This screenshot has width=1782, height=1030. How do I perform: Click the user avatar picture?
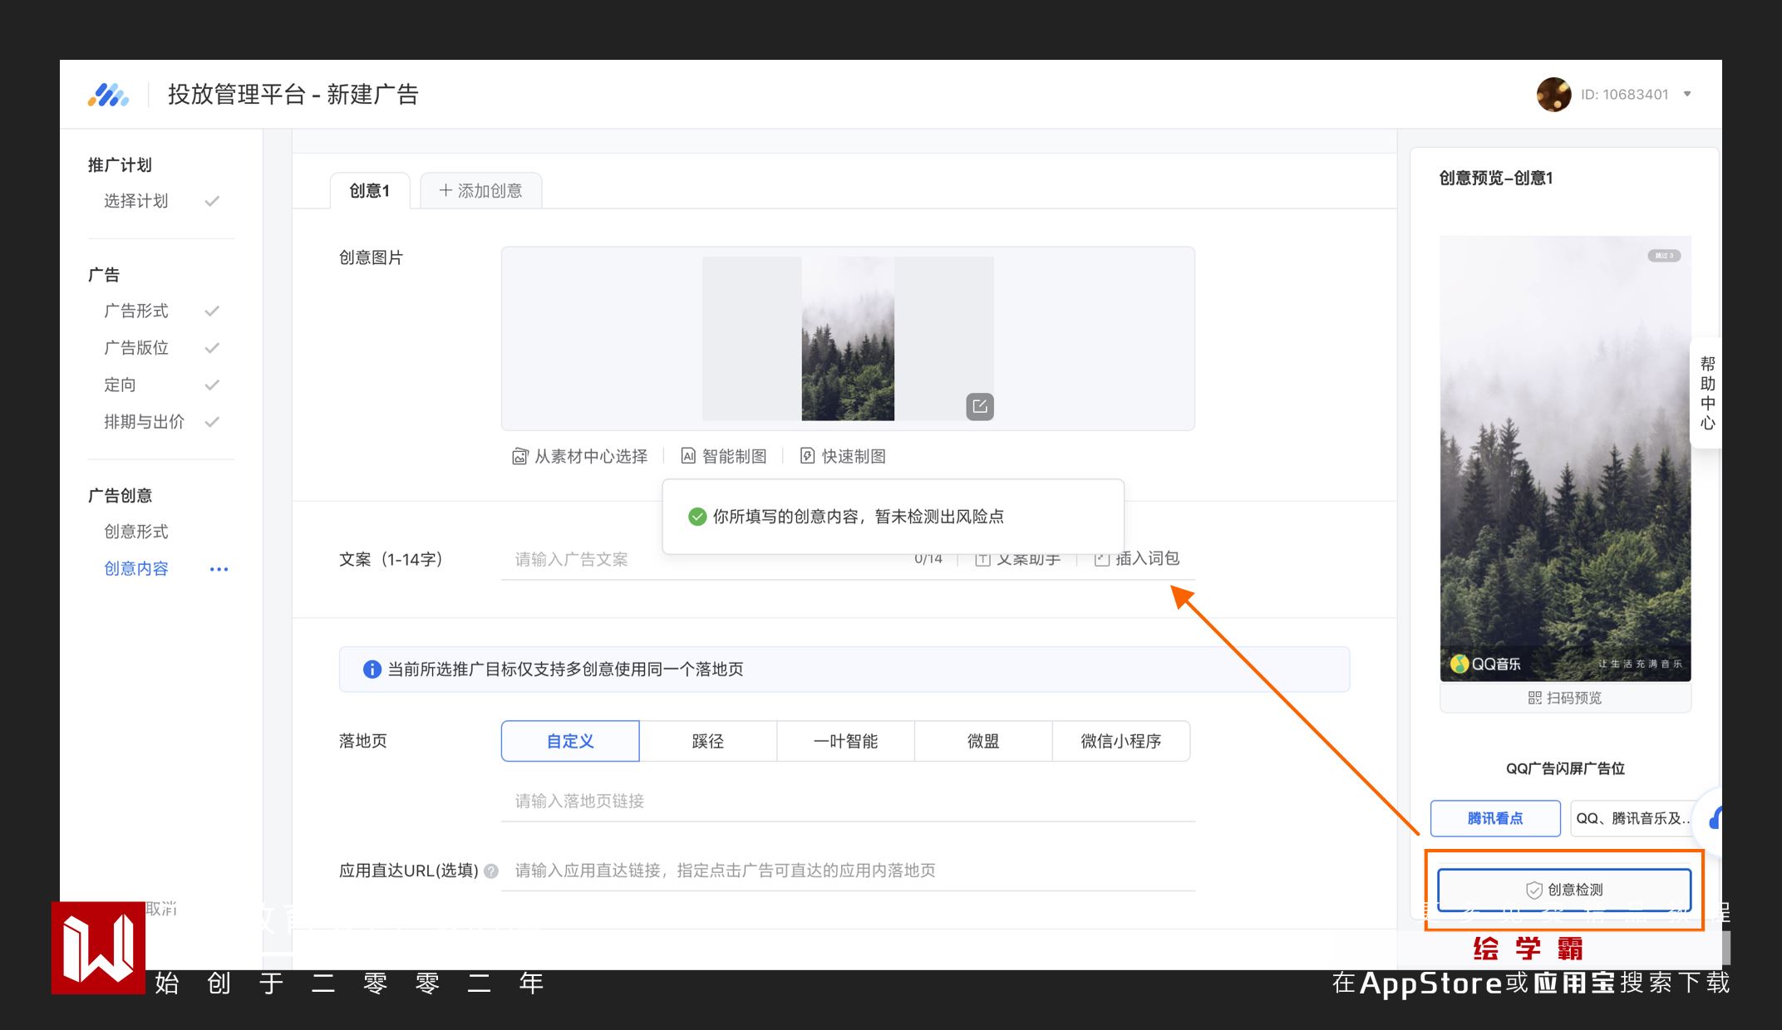(x=1553, y=95)
